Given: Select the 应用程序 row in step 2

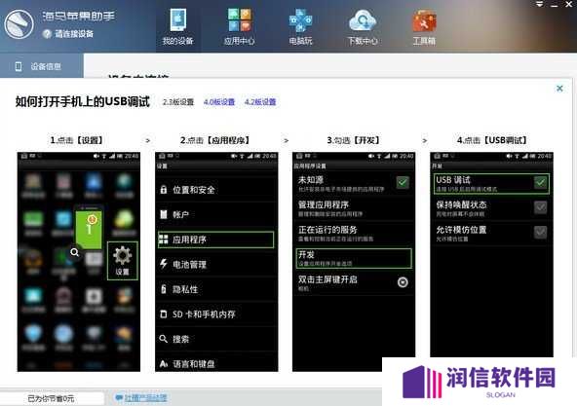Looking at the screenshot, I should click(216, 240).
